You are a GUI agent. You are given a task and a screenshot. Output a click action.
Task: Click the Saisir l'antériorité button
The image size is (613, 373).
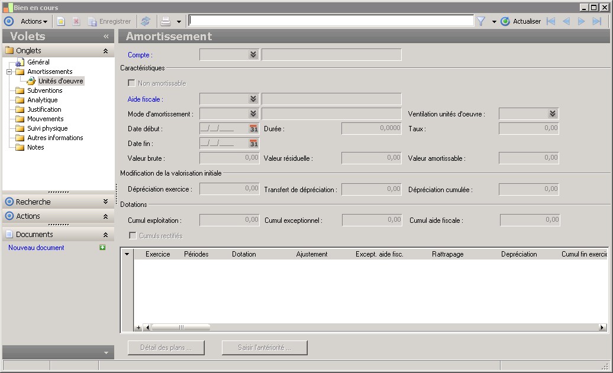click(x=264, y=348)
